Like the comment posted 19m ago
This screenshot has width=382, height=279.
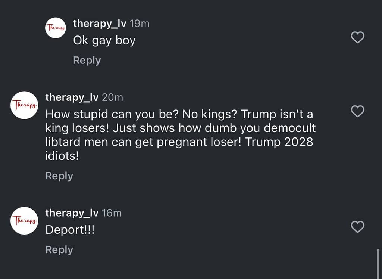pos(358,37)
